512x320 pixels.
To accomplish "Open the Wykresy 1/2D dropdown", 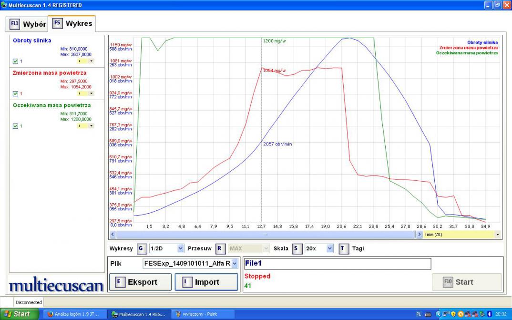I will (180, 248).
